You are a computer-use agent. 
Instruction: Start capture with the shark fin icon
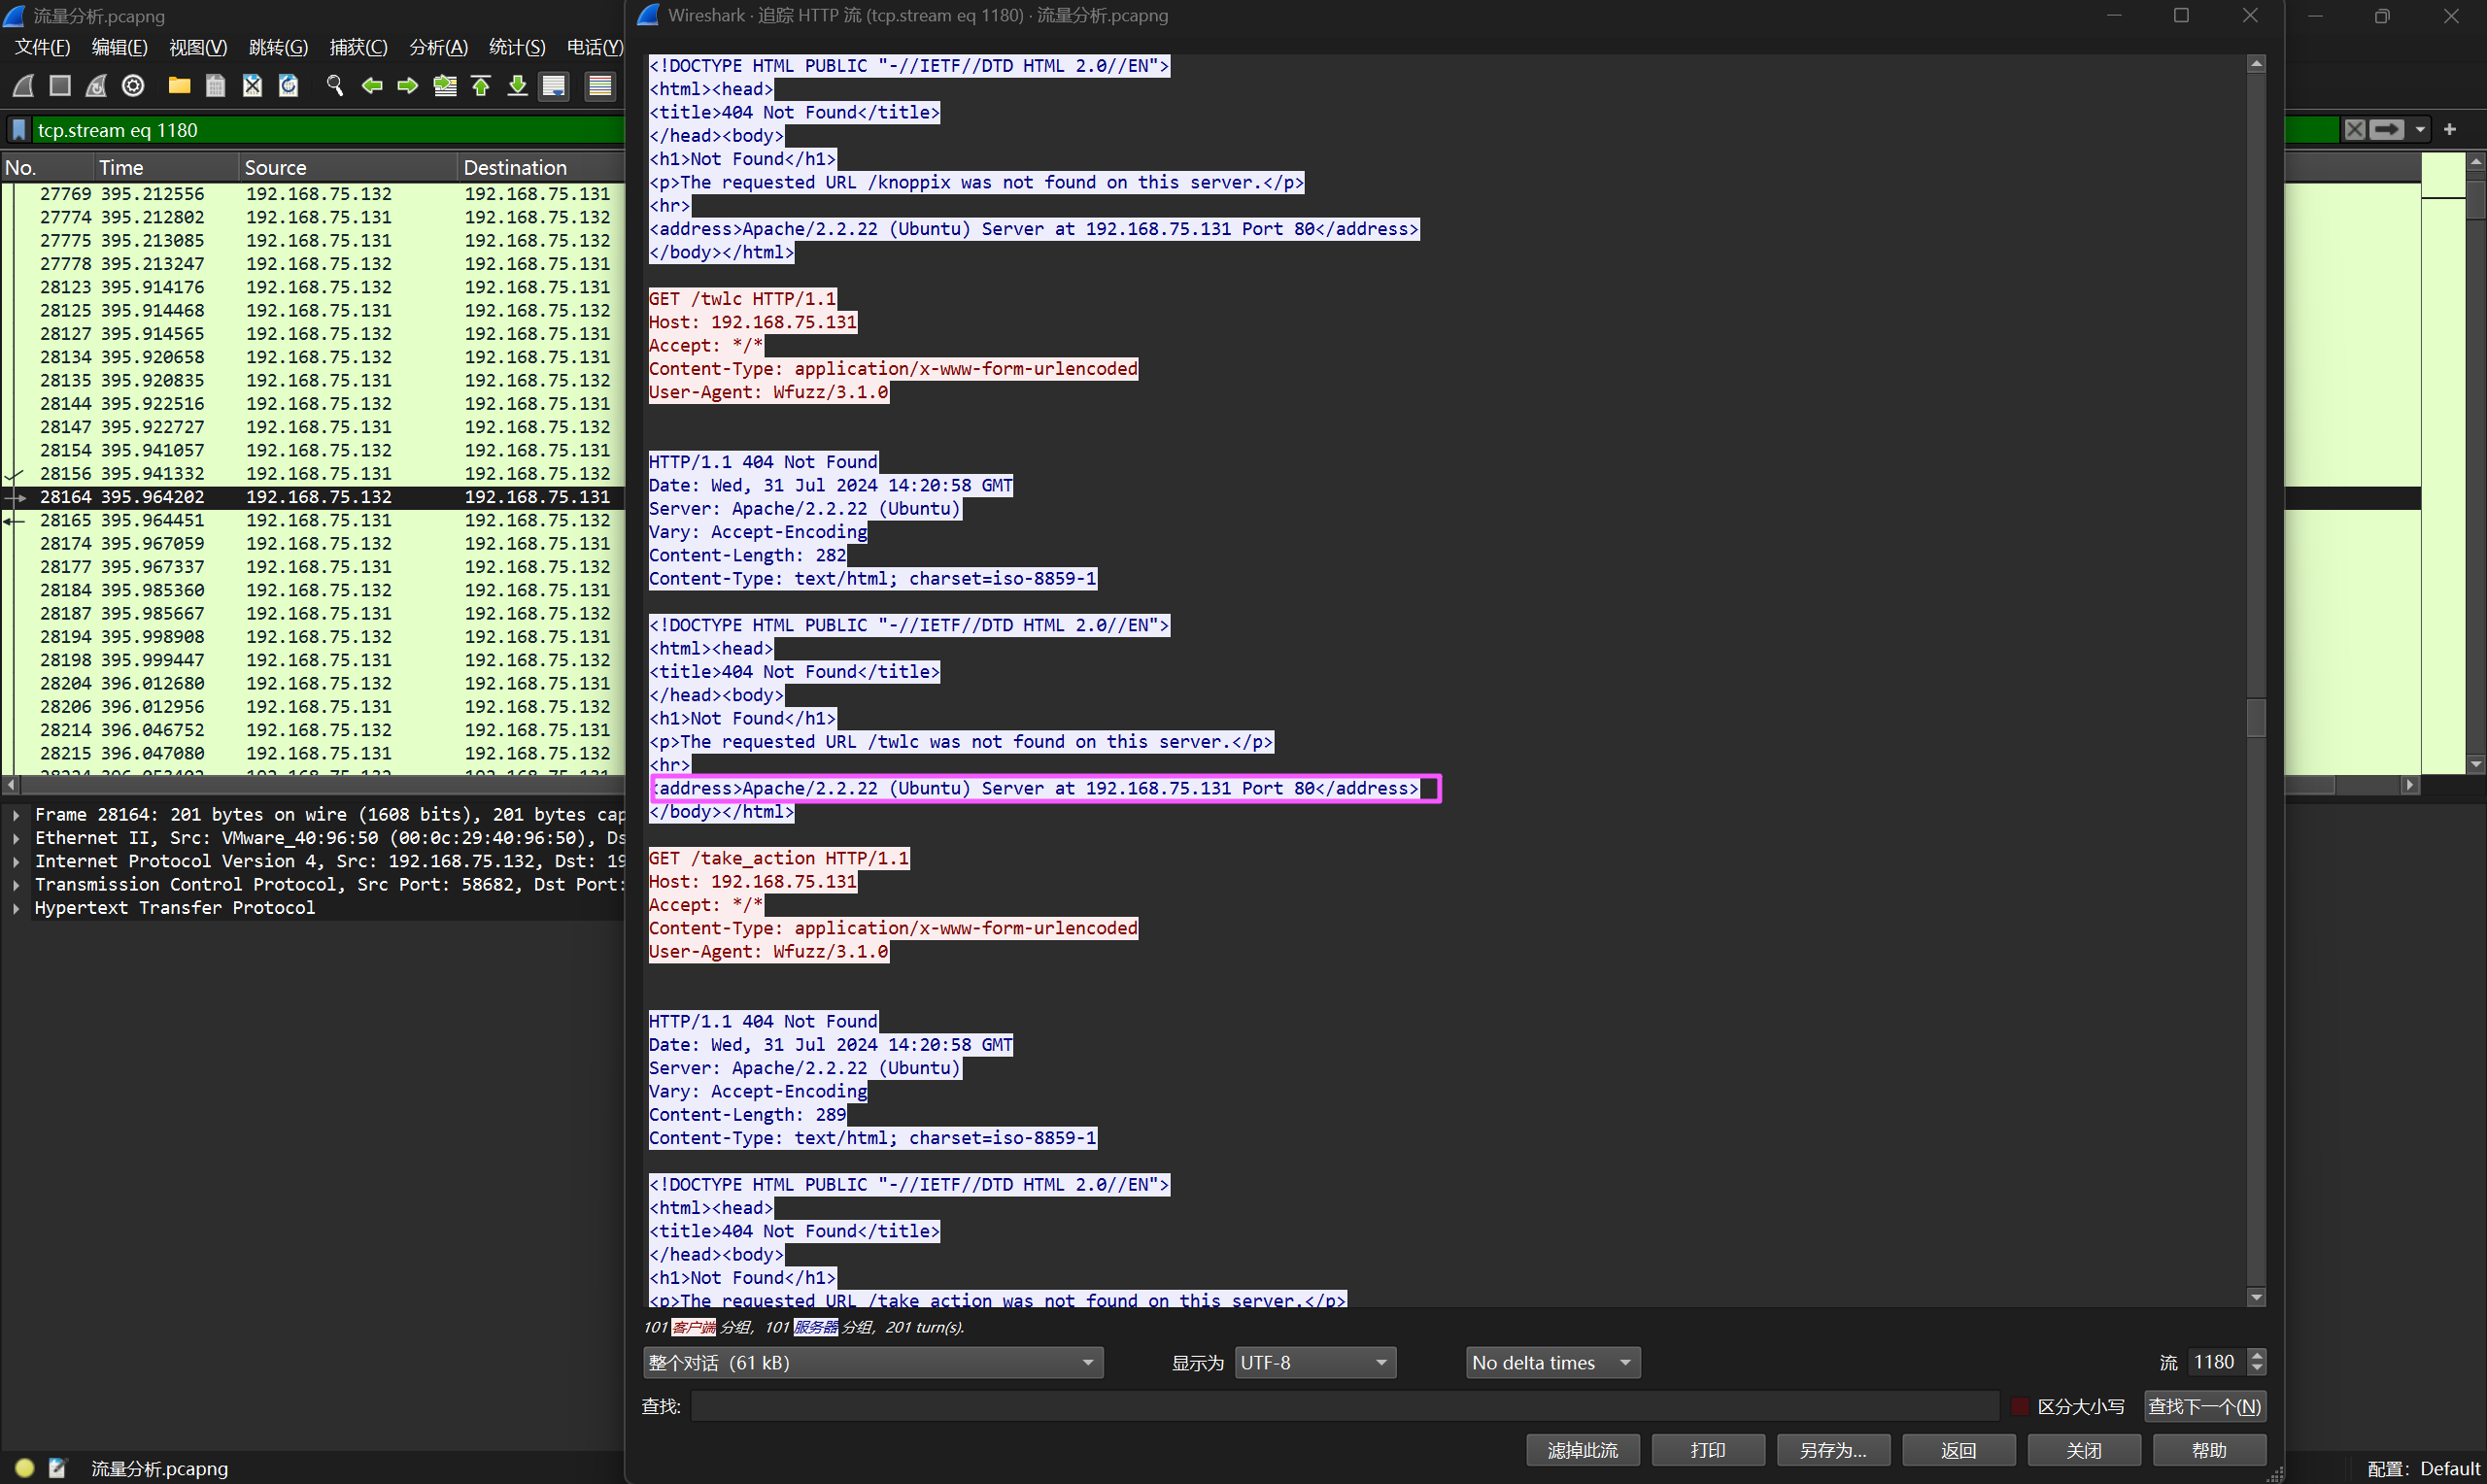(23, 86)
